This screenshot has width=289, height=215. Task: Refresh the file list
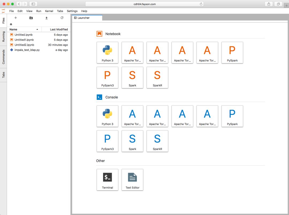coord(62,18)
